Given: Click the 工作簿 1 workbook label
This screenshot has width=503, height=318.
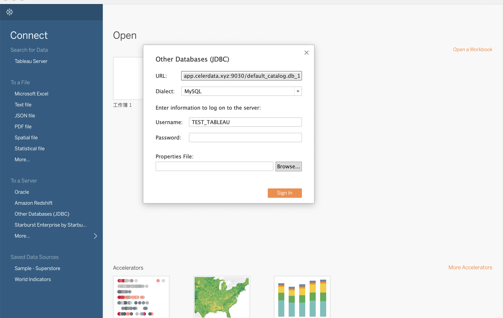Looking at the screenshot, I should point(122,105).
